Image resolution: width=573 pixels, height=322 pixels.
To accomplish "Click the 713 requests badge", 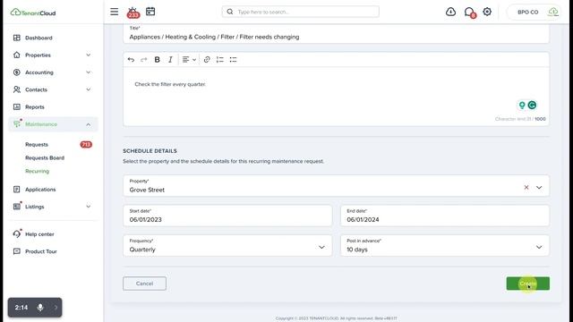I will tap(86, 145).
